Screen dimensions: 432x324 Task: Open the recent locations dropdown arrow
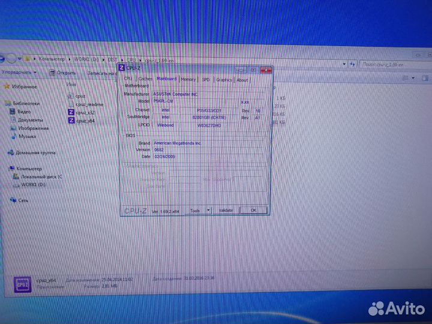(x=19, y=59)
